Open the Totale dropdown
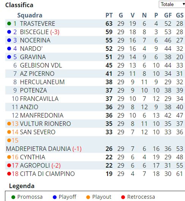This screenshot has width=185, height=201. point(172,5)
